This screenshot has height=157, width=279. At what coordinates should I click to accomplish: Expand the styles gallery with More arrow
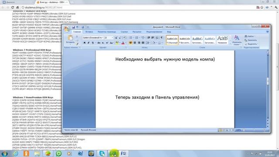[230, 43]
